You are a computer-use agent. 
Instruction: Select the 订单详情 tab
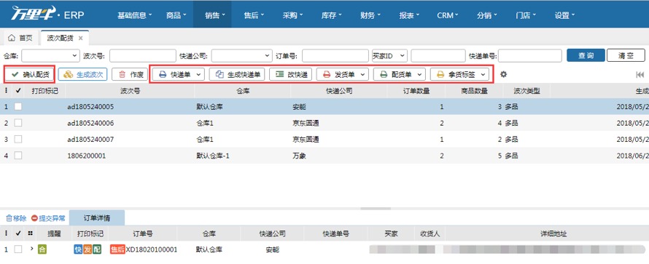click(x=97, y=217)
